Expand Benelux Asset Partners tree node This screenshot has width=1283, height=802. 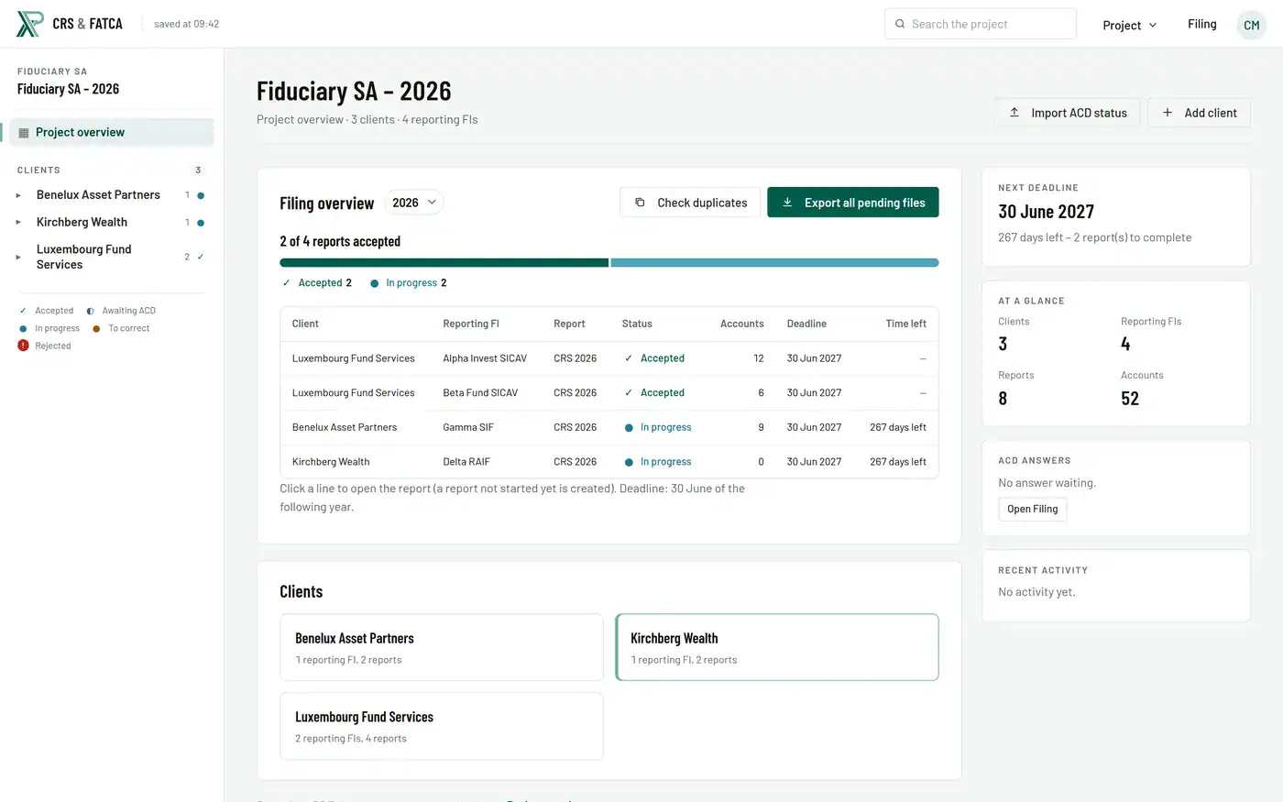[18, 195]
